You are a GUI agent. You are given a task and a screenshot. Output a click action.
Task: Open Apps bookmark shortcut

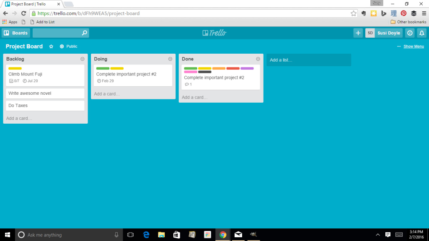point(10,22)
